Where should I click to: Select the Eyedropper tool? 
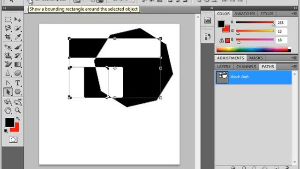(x=18, y=37)
